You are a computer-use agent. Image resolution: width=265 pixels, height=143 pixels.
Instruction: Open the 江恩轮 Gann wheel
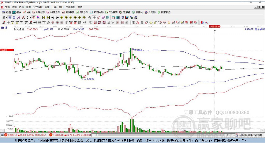tap(125, 12)
